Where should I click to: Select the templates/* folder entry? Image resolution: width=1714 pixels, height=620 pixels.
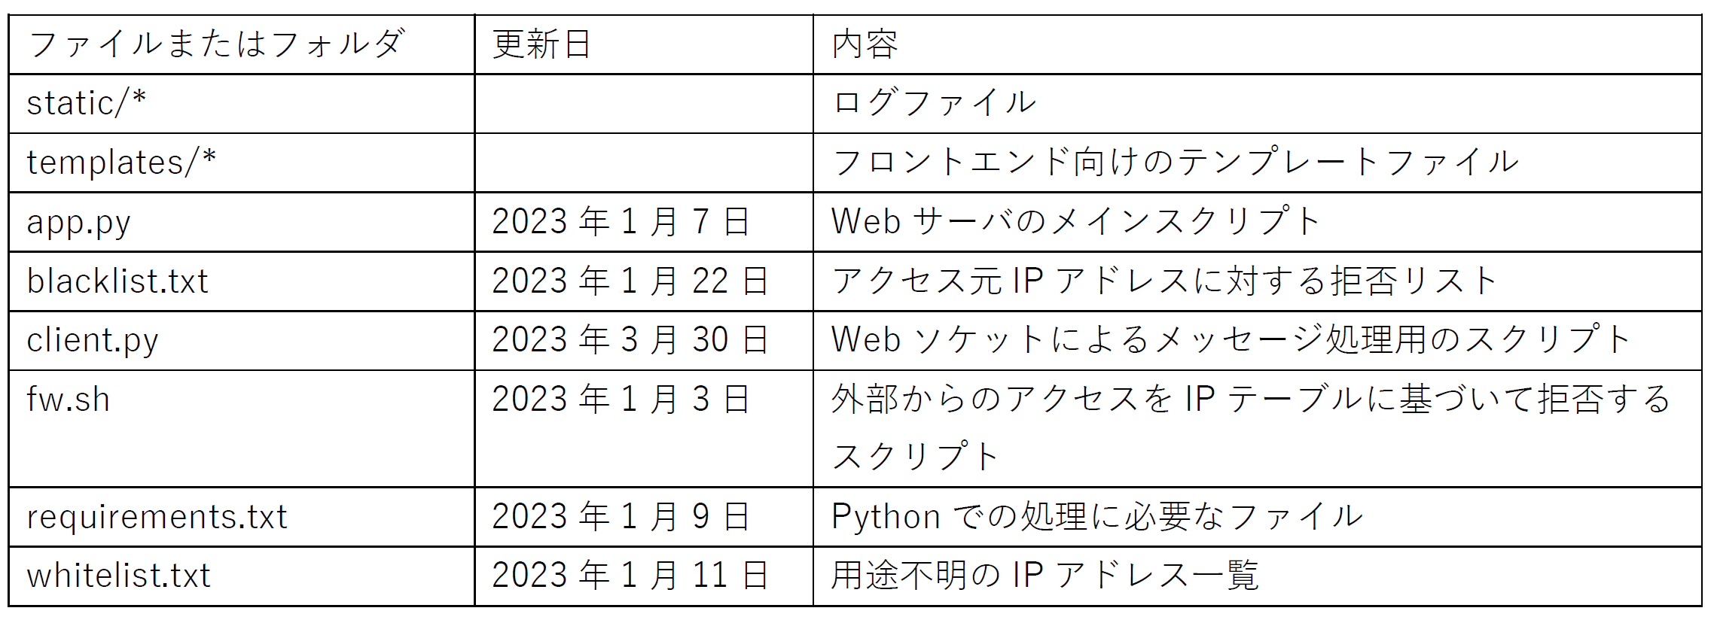click(x=121, y=163)
